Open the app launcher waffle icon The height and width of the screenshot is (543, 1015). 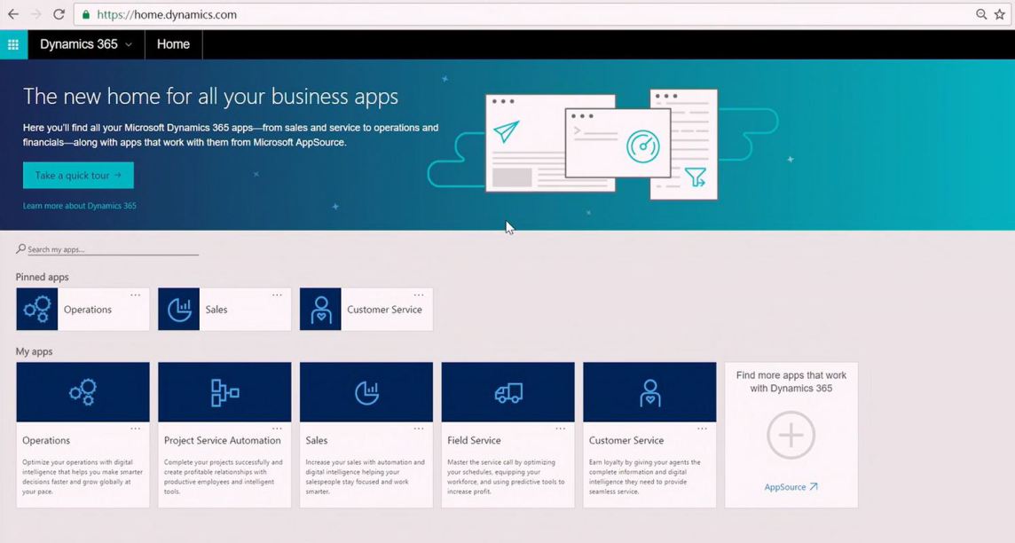tap(13, 44)
